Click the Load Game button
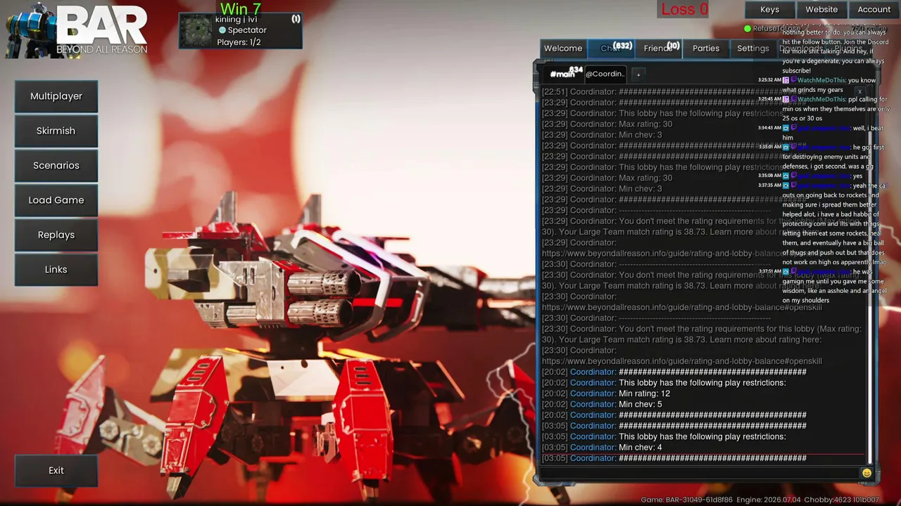The image size is (901, 506). pyautogui.click(x=56, y=200)
